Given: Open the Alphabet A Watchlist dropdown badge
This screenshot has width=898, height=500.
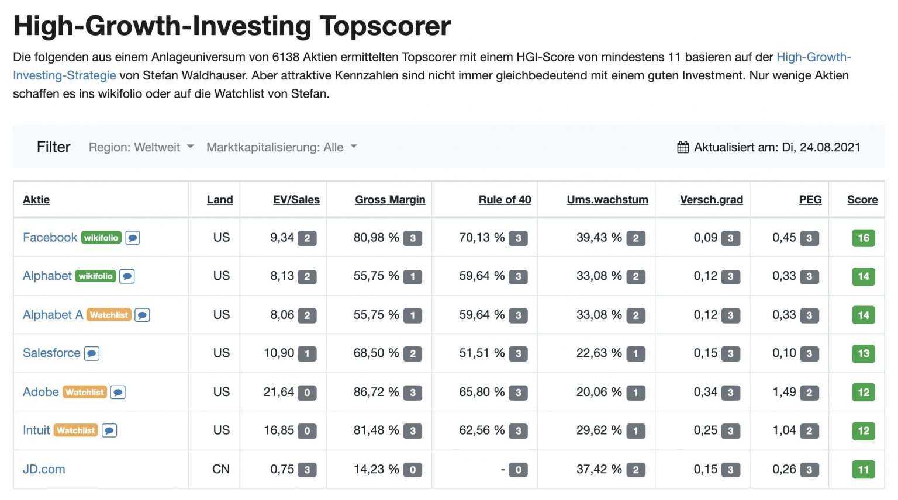Looking at the screenshot, I should [108, 315].
